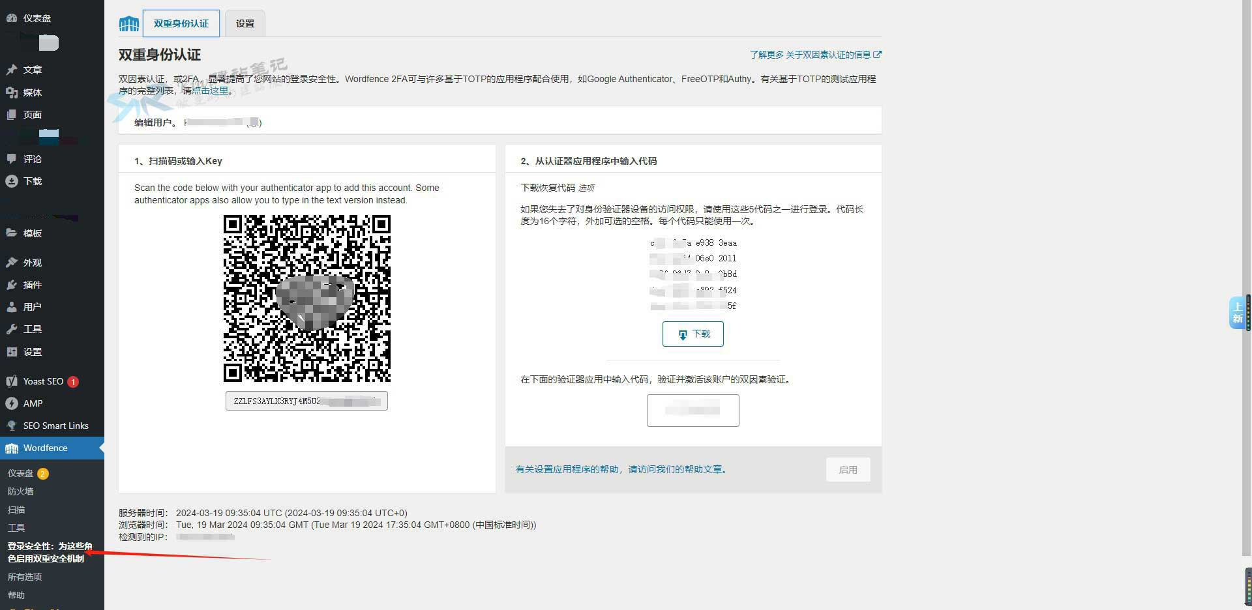Click the download arrow icon inside 下载 button
The height and width of the screenshot is (610, 1252).
(683, 334)
